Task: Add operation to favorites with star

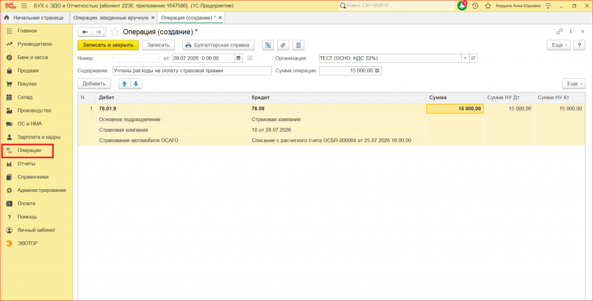Action: (x=115, y=32)
